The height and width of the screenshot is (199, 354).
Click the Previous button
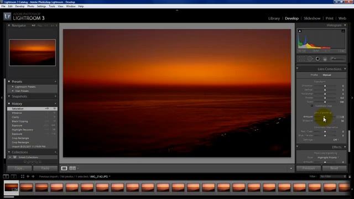(309, 168)
